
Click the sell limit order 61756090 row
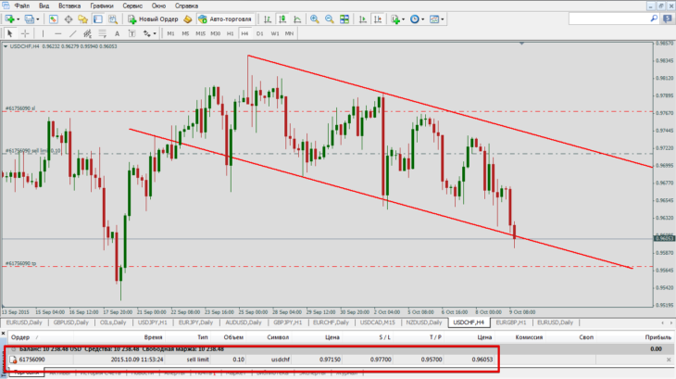[338, 360]
